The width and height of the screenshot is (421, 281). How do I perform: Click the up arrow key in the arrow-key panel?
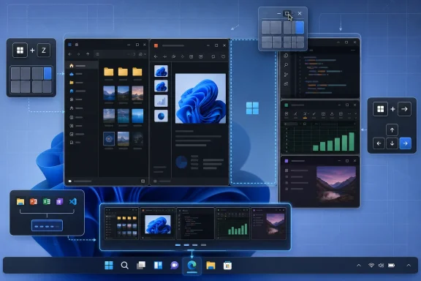click(x=392, y=130)
